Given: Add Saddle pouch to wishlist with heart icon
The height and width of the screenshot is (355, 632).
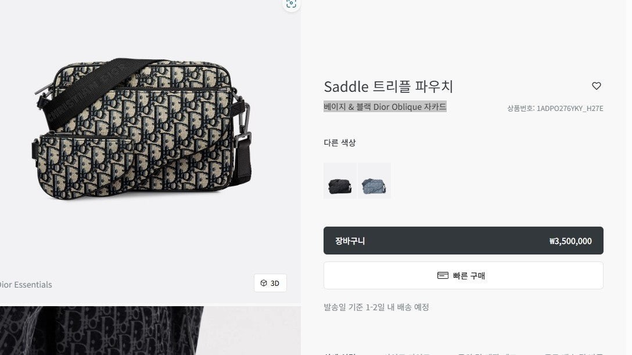Looking at the screenshot, I should 596,86.
